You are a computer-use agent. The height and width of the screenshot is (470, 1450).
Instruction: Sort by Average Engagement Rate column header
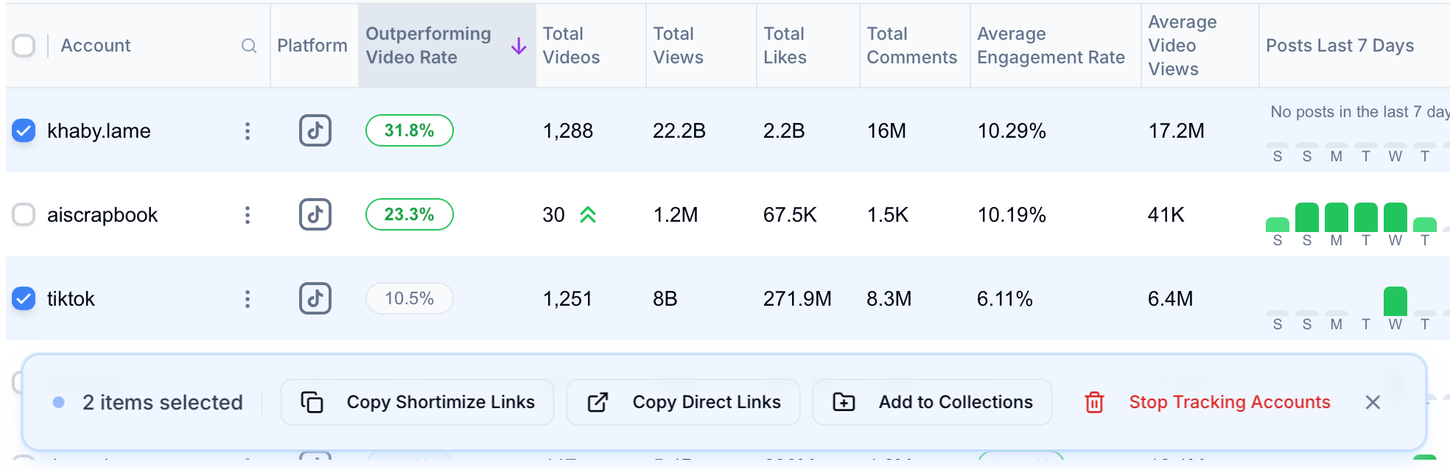coord(1050,46)
